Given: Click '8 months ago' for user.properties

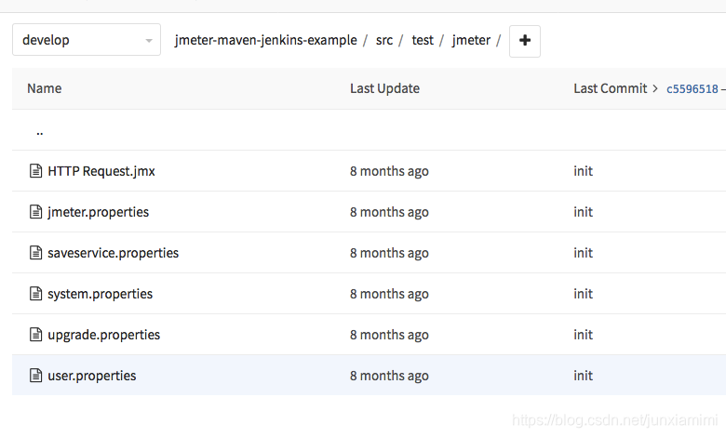Looking at the screenshot, I should point(389,376).
